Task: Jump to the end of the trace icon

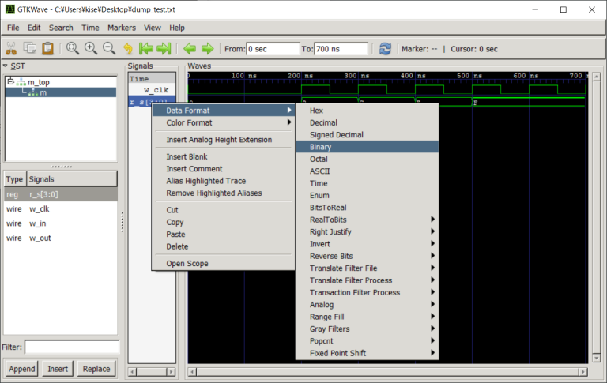Action: [164, 49]
